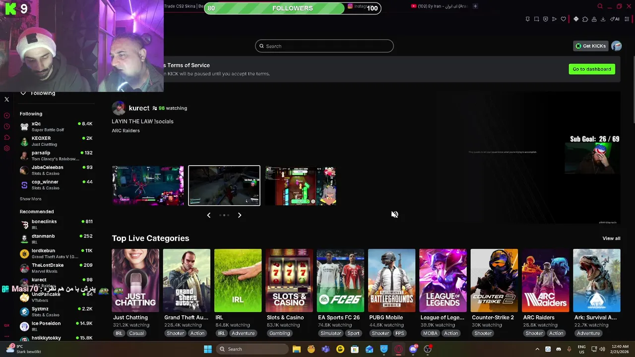Switch to the Ey Iran YouTube tab
The image size is (635, 357).
(x=439, y=6)
